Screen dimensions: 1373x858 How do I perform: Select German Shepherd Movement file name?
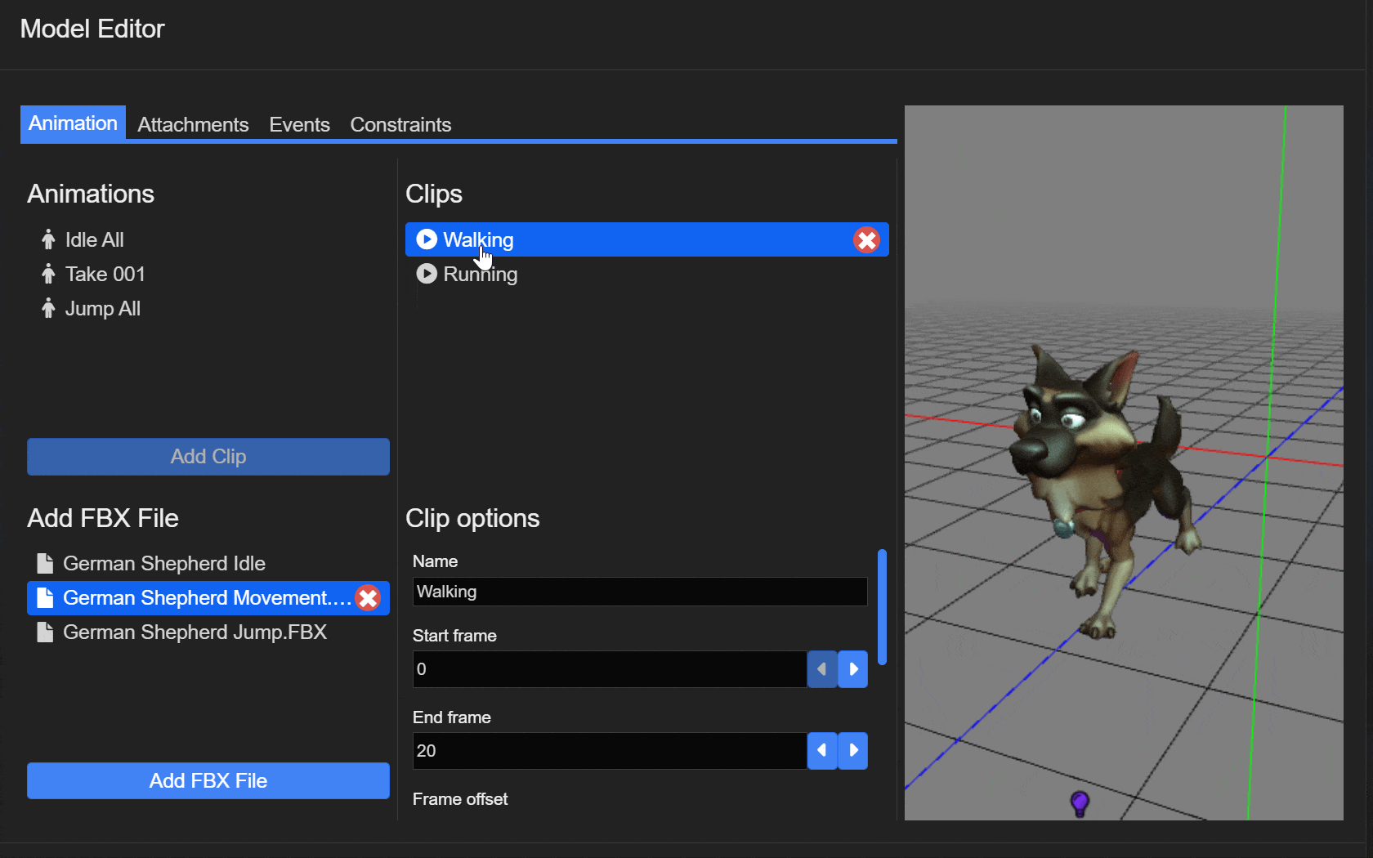(207, 597)
